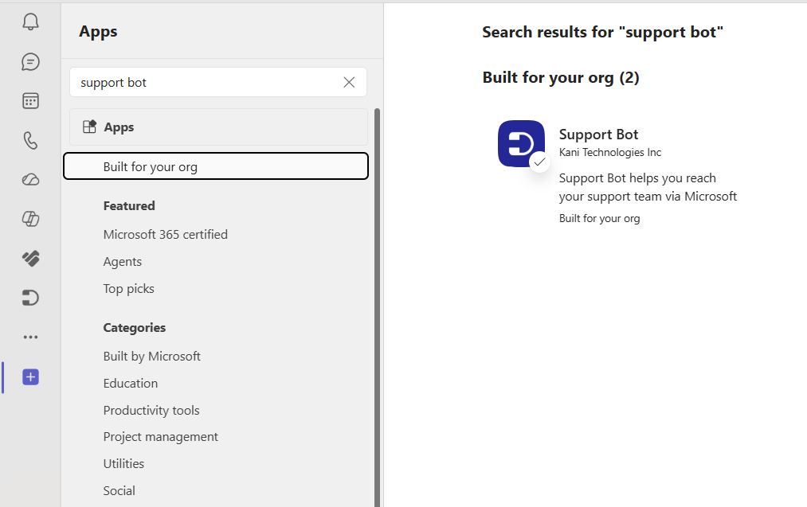
Task: Click the Support Bot app logo
Action: (x=521, y=143)
